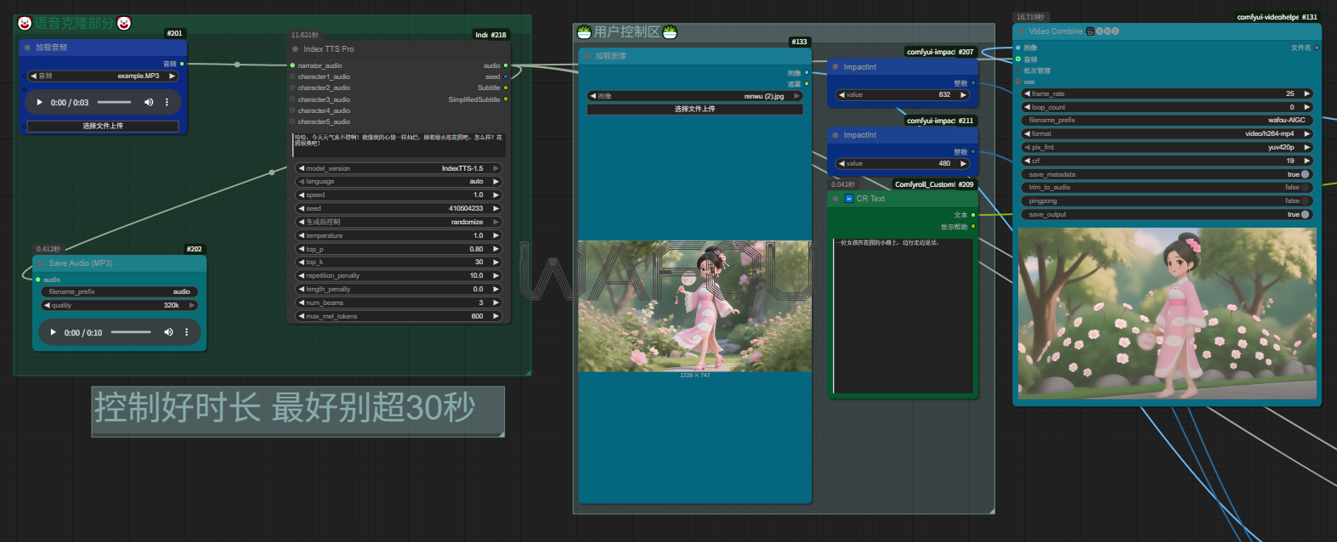Open more options in 加载音频 audio player
The height and width of the screenshot is (542, 1337).
coord(167,103)
